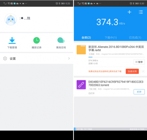147x140 pixels.
Task: Click the Alienate download progress bar
Action: (116, 57)
